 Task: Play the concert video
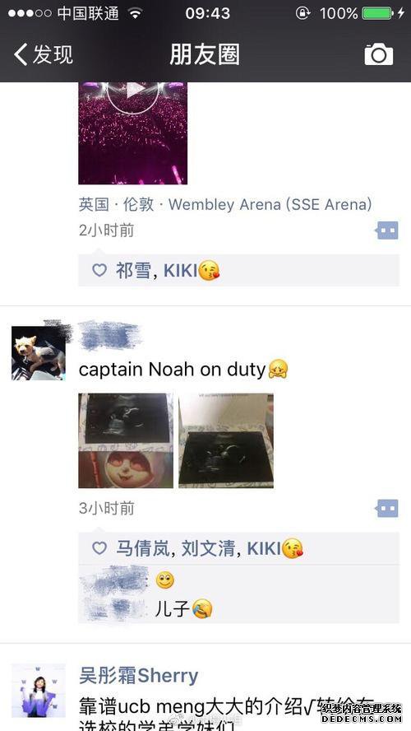132,133
